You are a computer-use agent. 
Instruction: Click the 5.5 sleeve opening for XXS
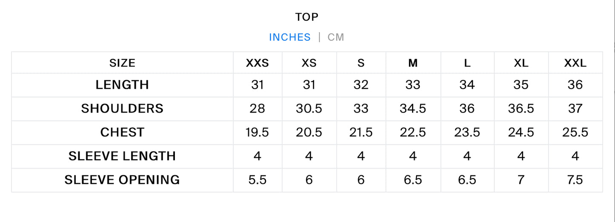coord(257,180)
